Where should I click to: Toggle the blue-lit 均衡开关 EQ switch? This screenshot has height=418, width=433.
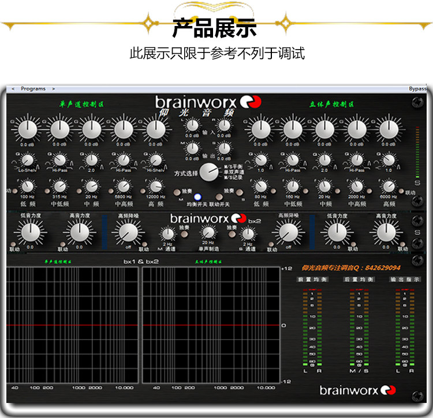tap(197, 197)
